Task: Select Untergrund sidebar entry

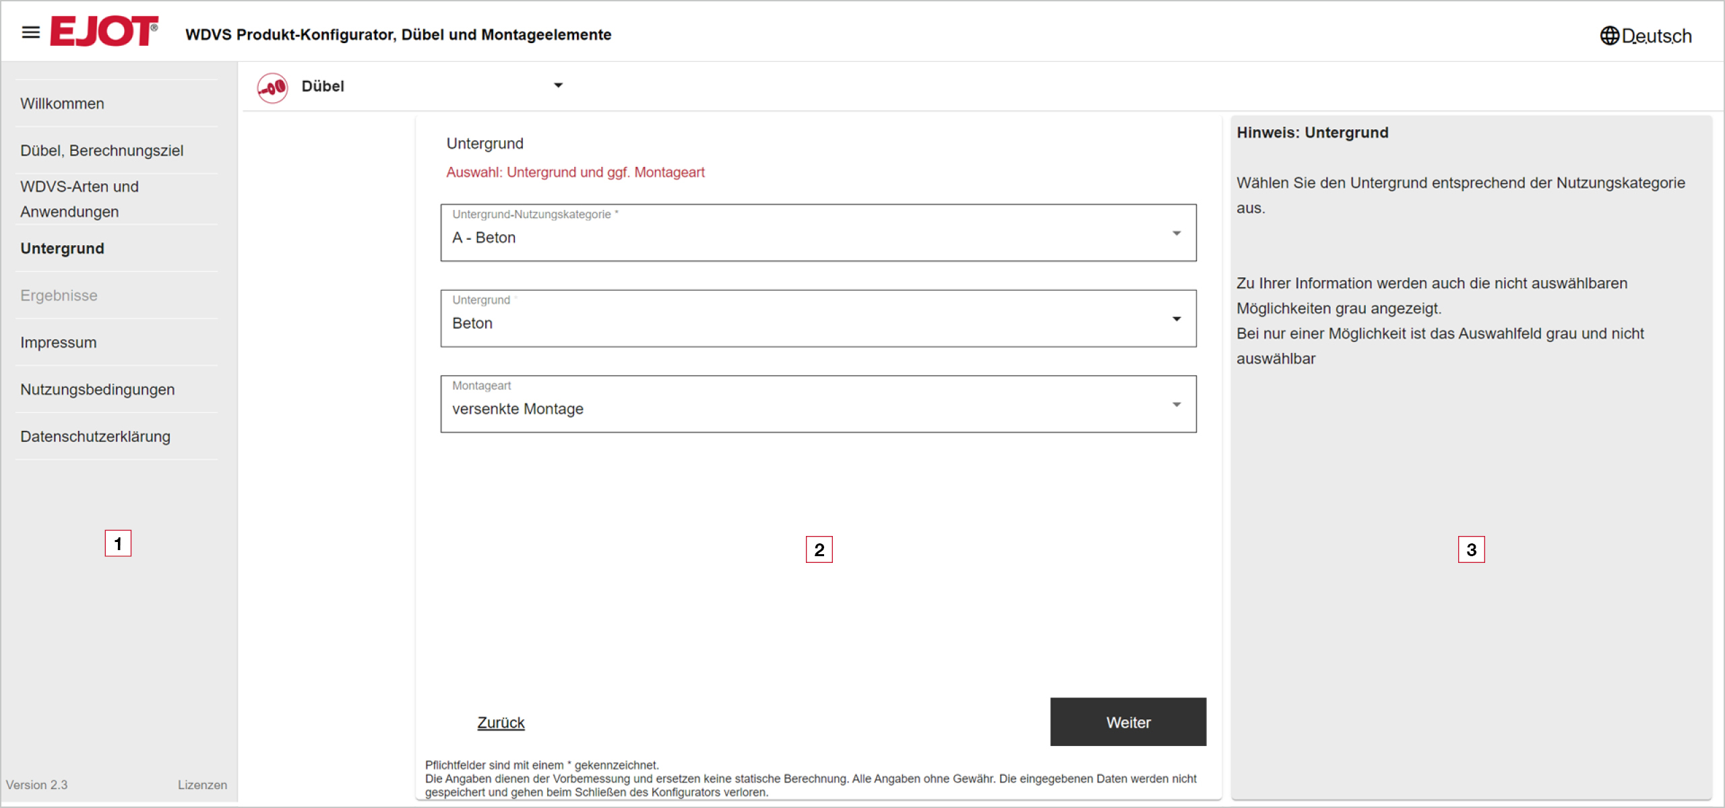Action: tap(62, 248)
